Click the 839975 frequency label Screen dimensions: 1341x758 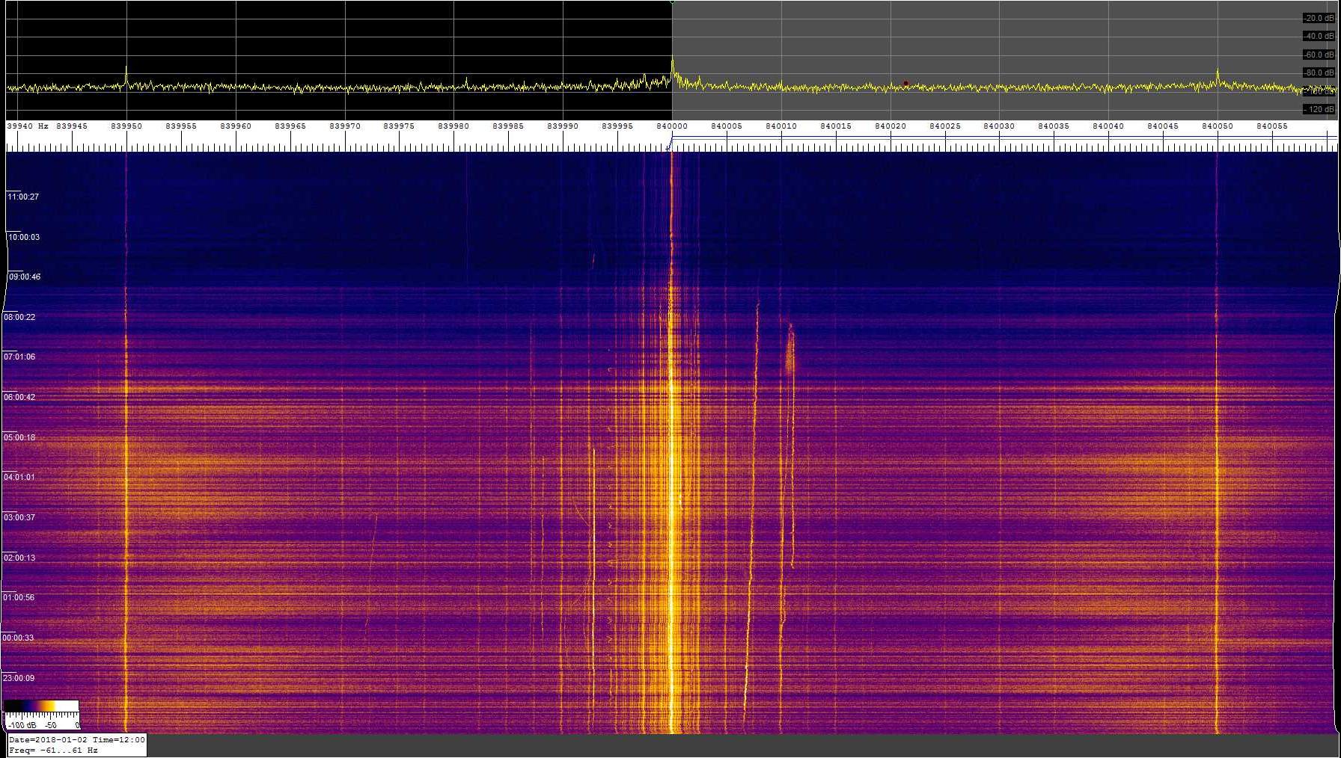pos(398,126)
